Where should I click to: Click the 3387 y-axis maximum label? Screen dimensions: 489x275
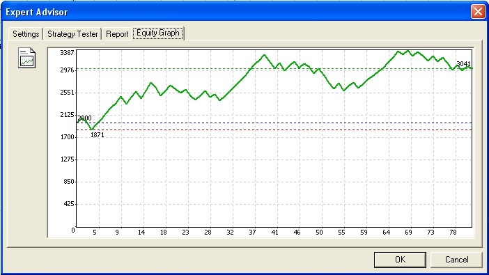point(67,53)
